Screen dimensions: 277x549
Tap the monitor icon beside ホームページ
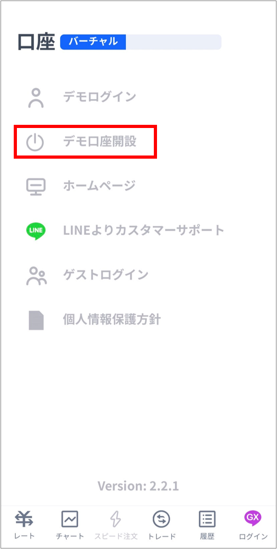point(36,186)
